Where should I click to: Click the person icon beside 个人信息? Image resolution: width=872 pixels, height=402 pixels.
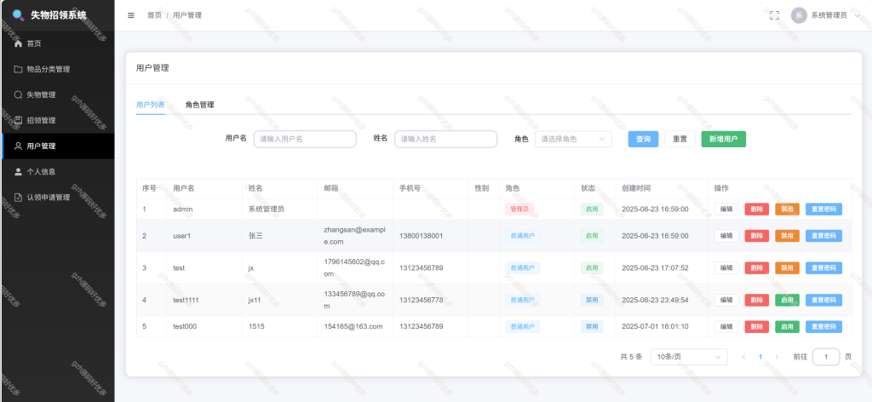click(x=18, y=171)
